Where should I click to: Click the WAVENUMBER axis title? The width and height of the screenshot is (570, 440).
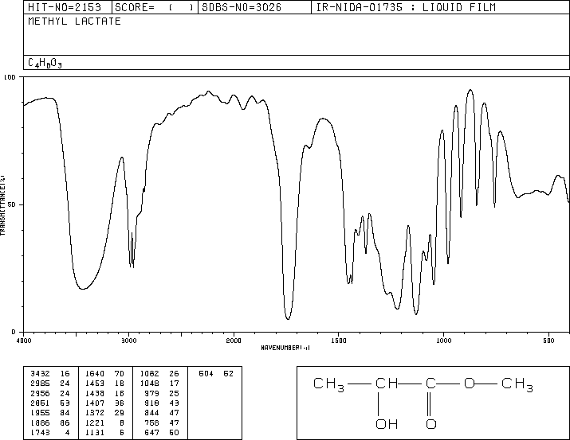pyautogui.click(x=285, y=348)
